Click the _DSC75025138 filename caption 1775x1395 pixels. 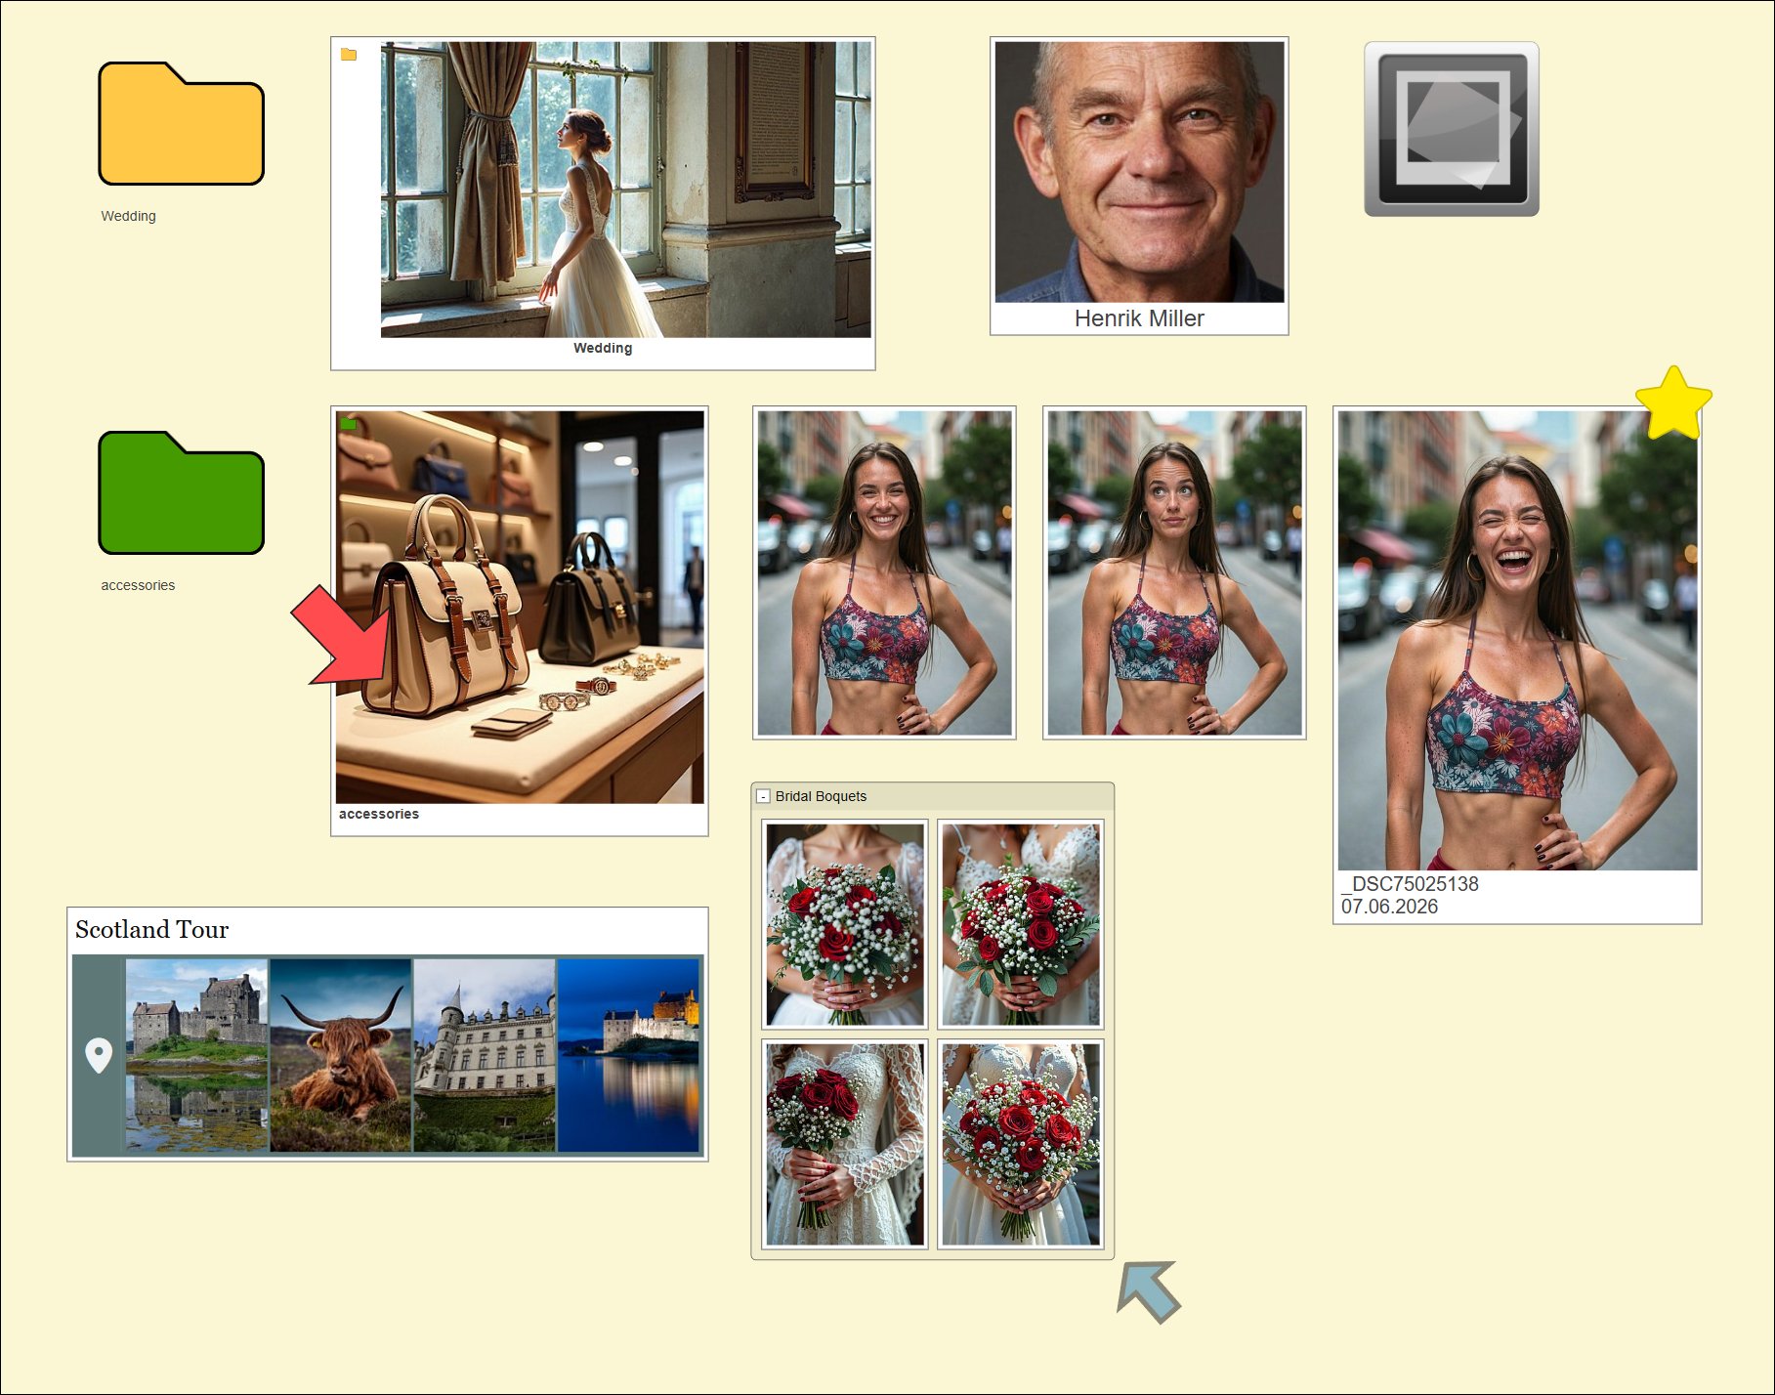point(1410,884)
